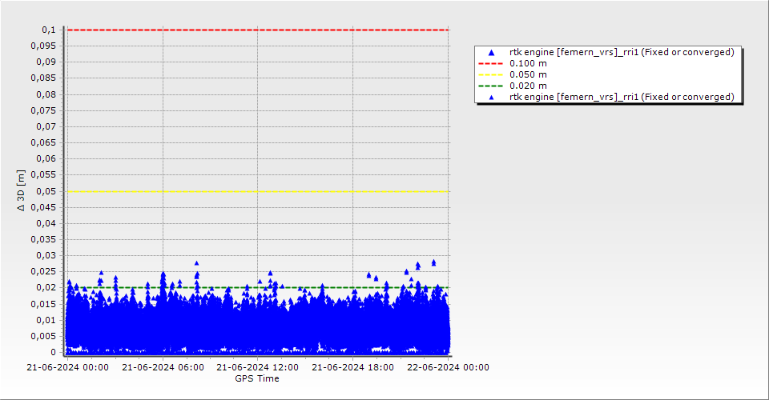Click the large blue triangle in the first legend entry

pyautogui.click(x=492, y=52)
